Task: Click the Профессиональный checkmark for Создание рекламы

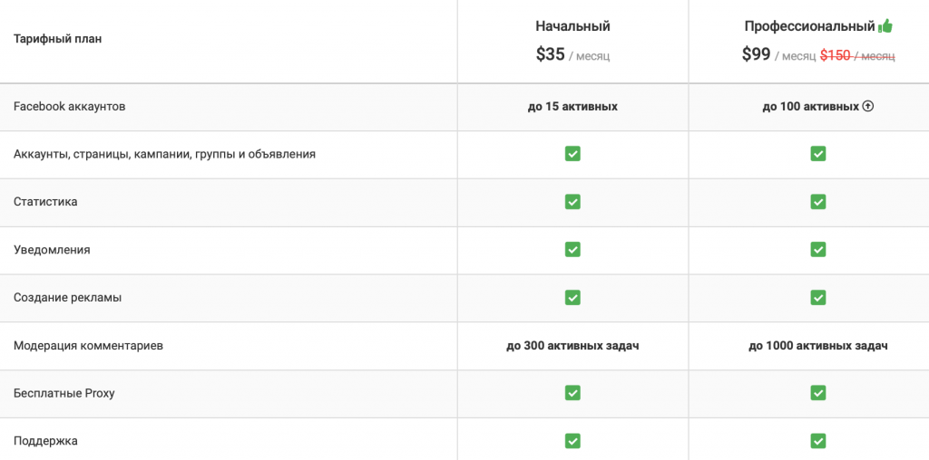Action: 818,297
